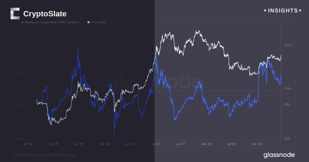Click the CryptoSlate brand name text
309x162 pixels.
point(45,14)
